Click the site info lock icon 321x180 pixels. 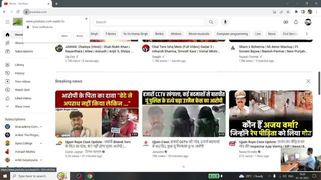26,12
